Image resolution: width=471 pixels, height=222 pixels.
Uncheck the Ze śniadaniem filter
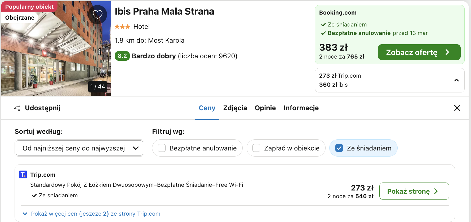point(339,148)
